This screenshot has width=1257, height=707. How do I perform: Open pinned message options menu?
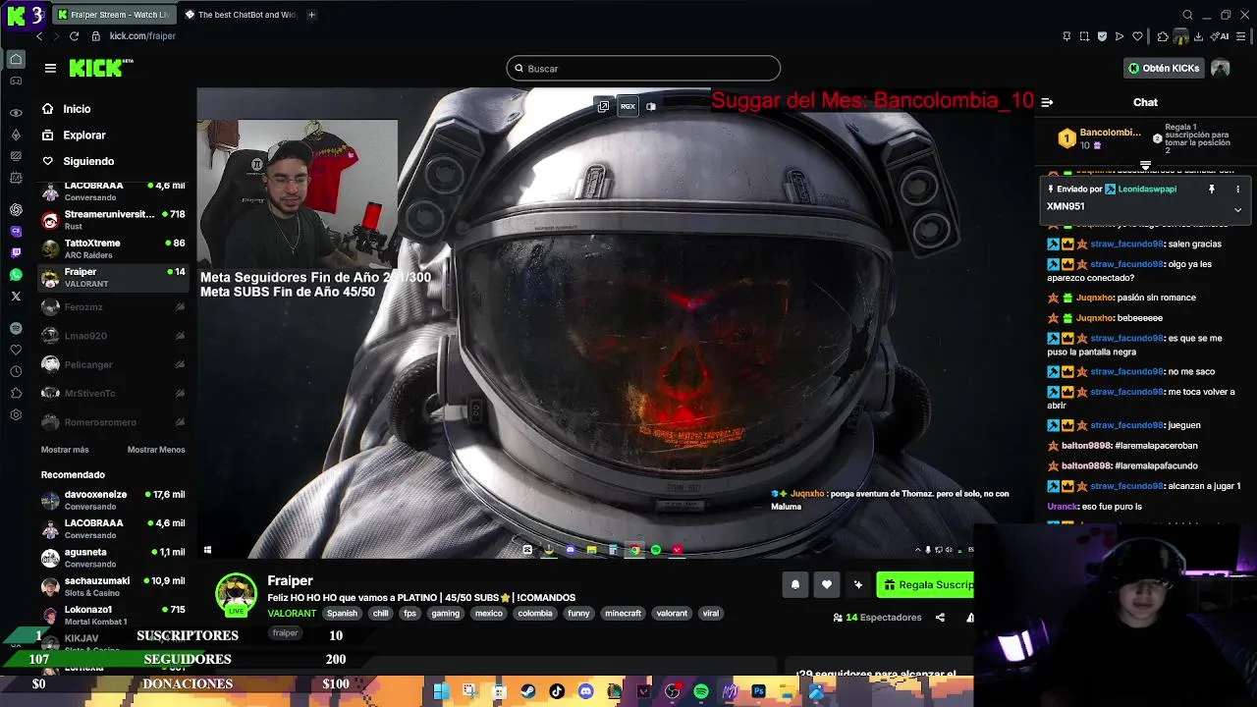click(x=1237, y=189)
